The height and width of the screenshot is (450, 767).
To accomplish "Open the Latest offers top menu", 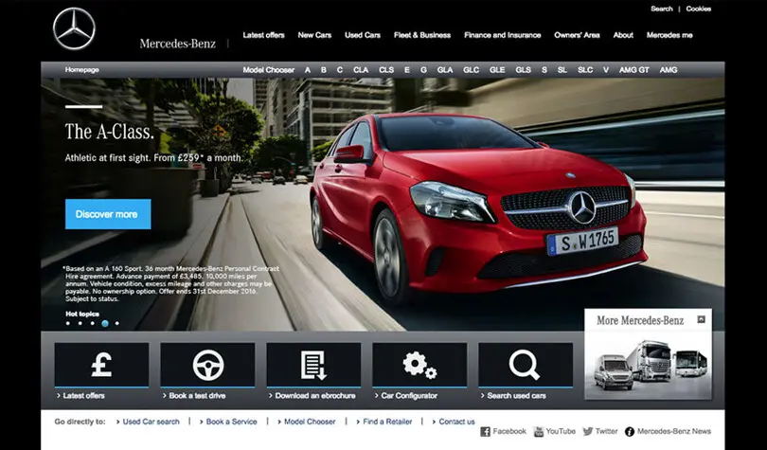I will (x=263, y=35).
